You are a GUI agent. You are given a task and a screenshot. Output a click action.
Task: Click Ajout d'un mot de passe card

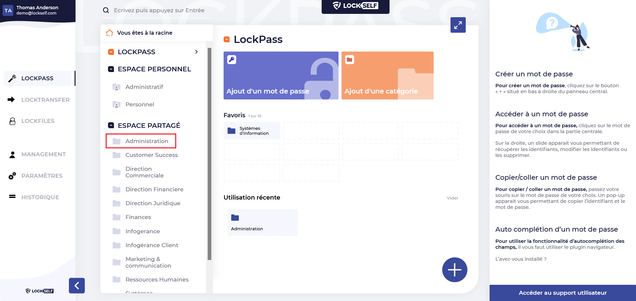281,75
